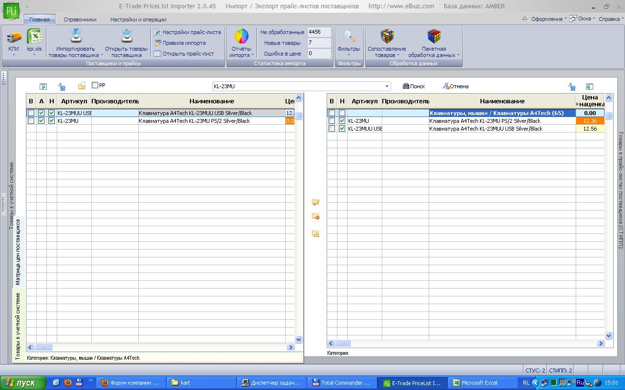Click Открыть товары поставщика in ribbon
The image size is (625, 390).
click(x=126, y=44)
